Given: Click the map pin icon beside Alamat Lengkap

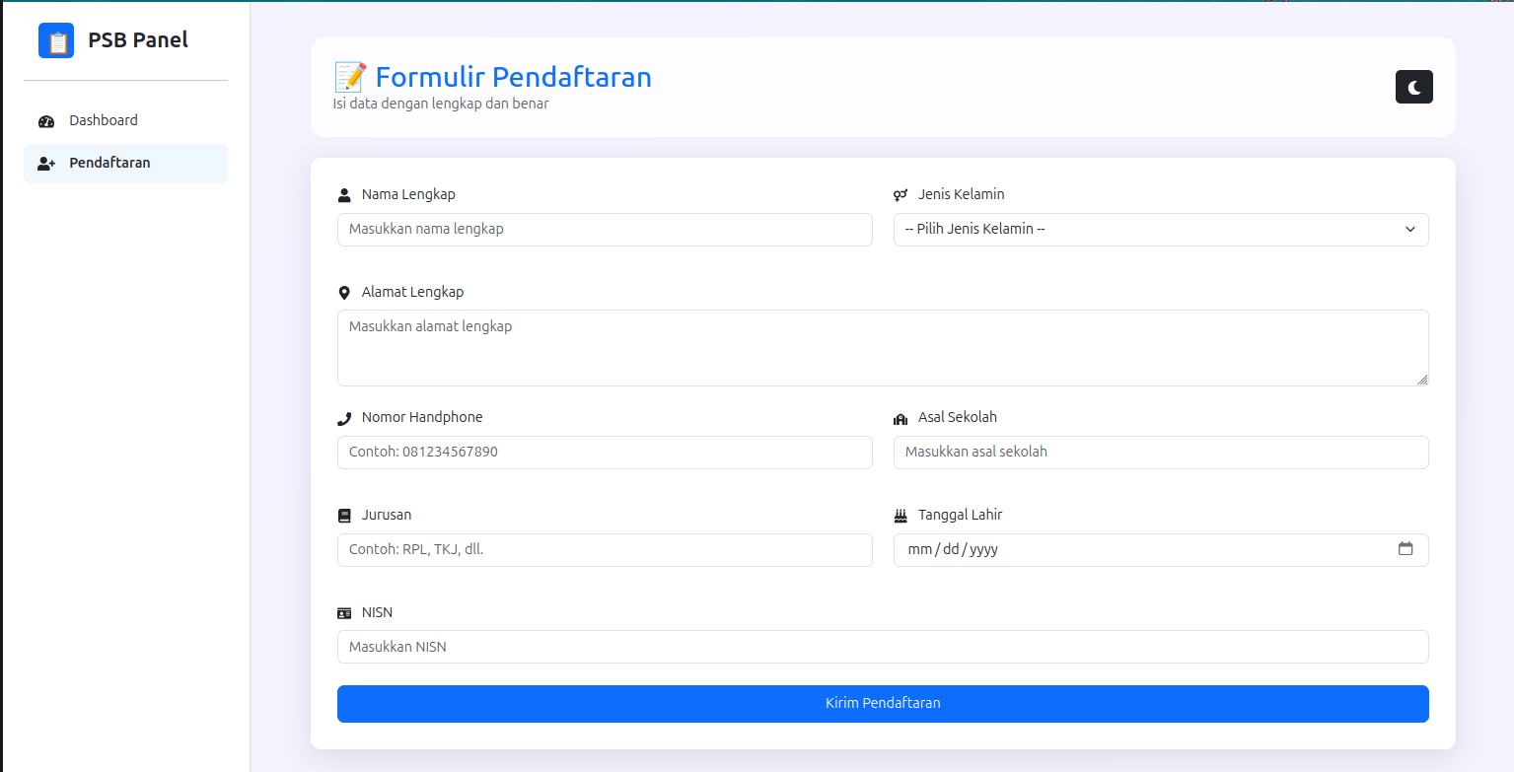Looking at the screenshot, I should tap(344, 293).
